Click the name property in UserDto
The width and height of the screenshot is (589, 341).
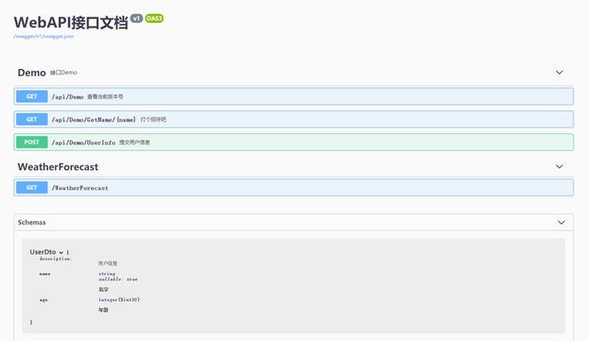45,274
